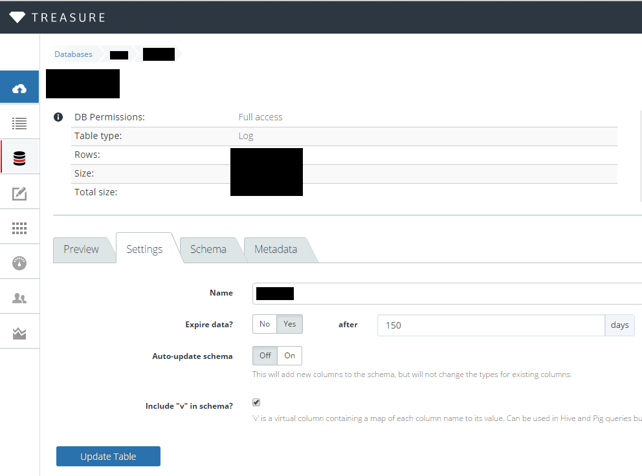Open the cloud upload sidebar icon
This screenshot has height=476, width=642.
coord(19,89)
